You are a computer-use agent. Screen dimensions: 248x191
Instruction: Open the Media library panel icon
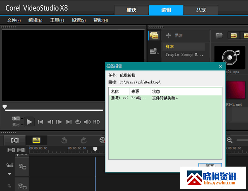[154, 36]
